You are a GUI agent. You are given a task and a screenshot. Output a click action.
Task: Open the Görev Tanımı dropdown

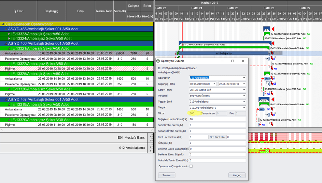244,90
